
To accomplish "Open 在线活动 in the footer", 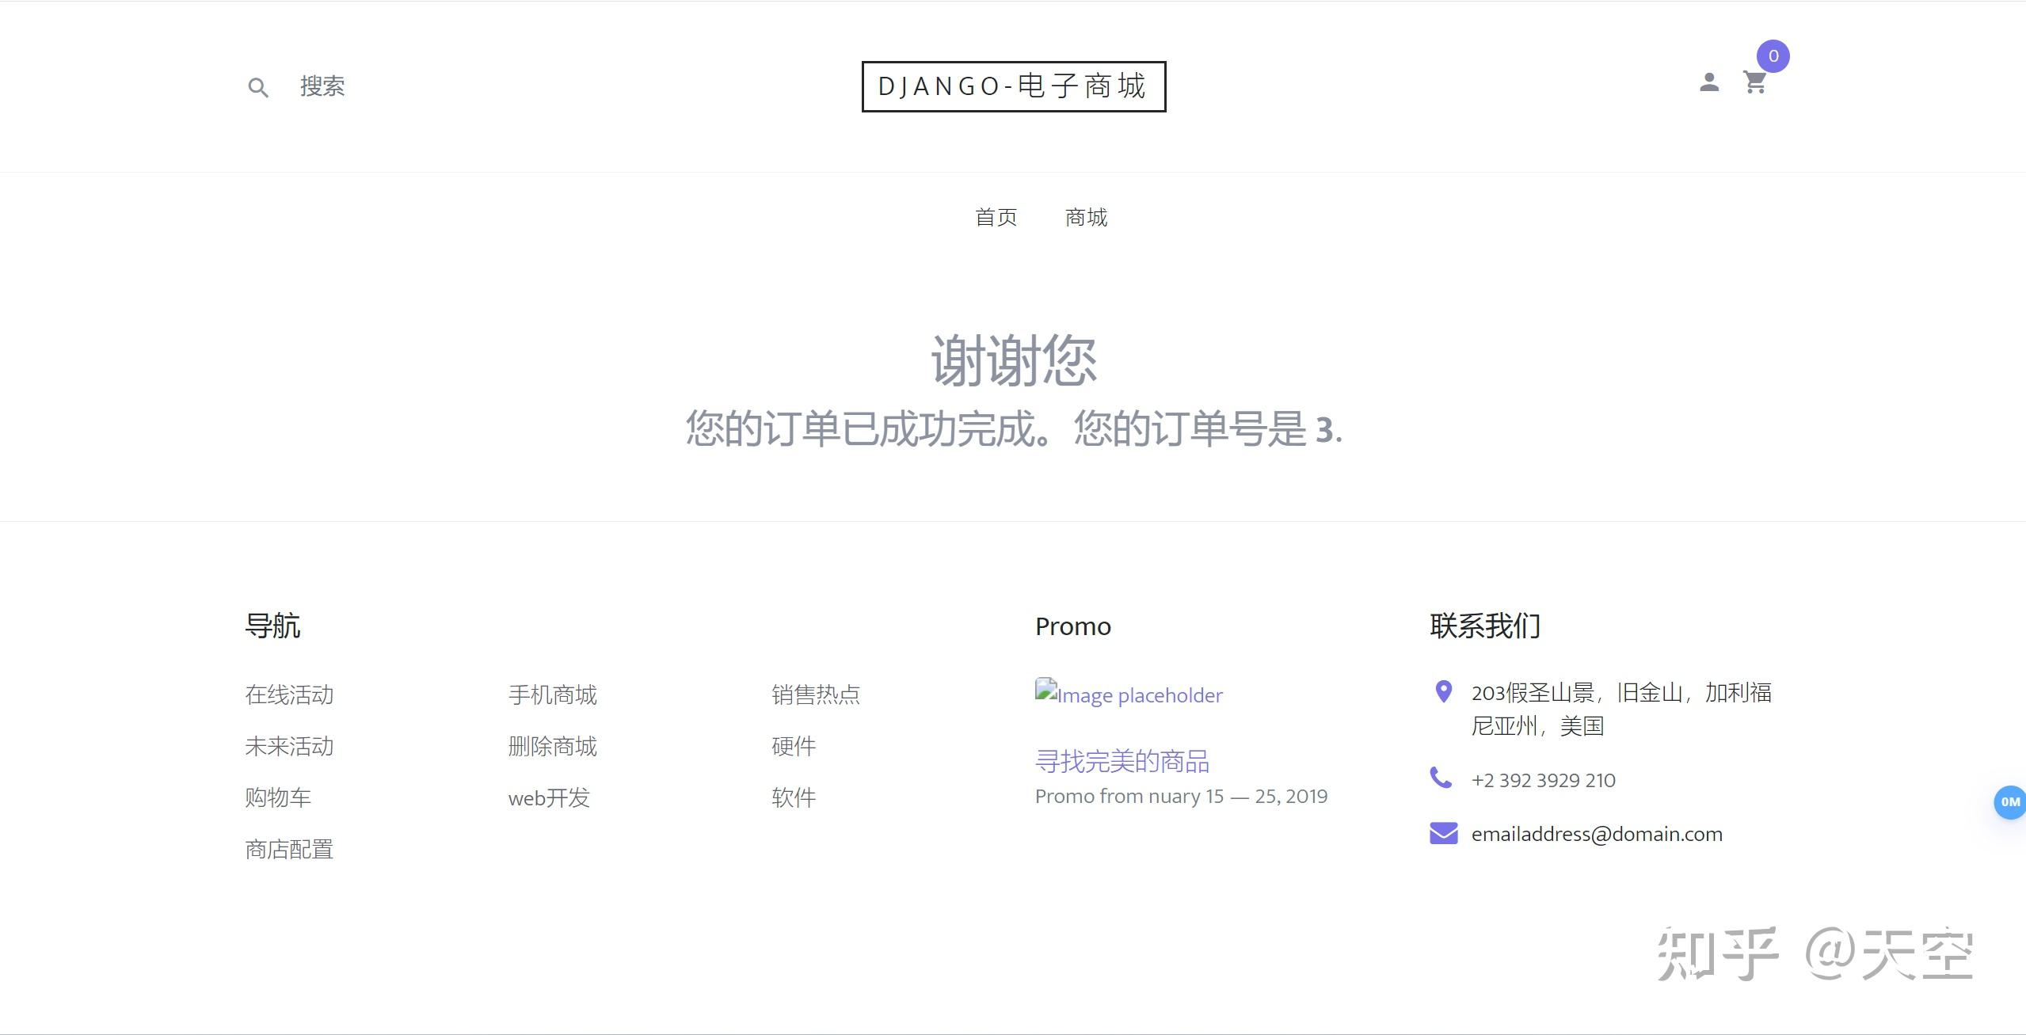I will pyautogui.click(x=289, y=694).
